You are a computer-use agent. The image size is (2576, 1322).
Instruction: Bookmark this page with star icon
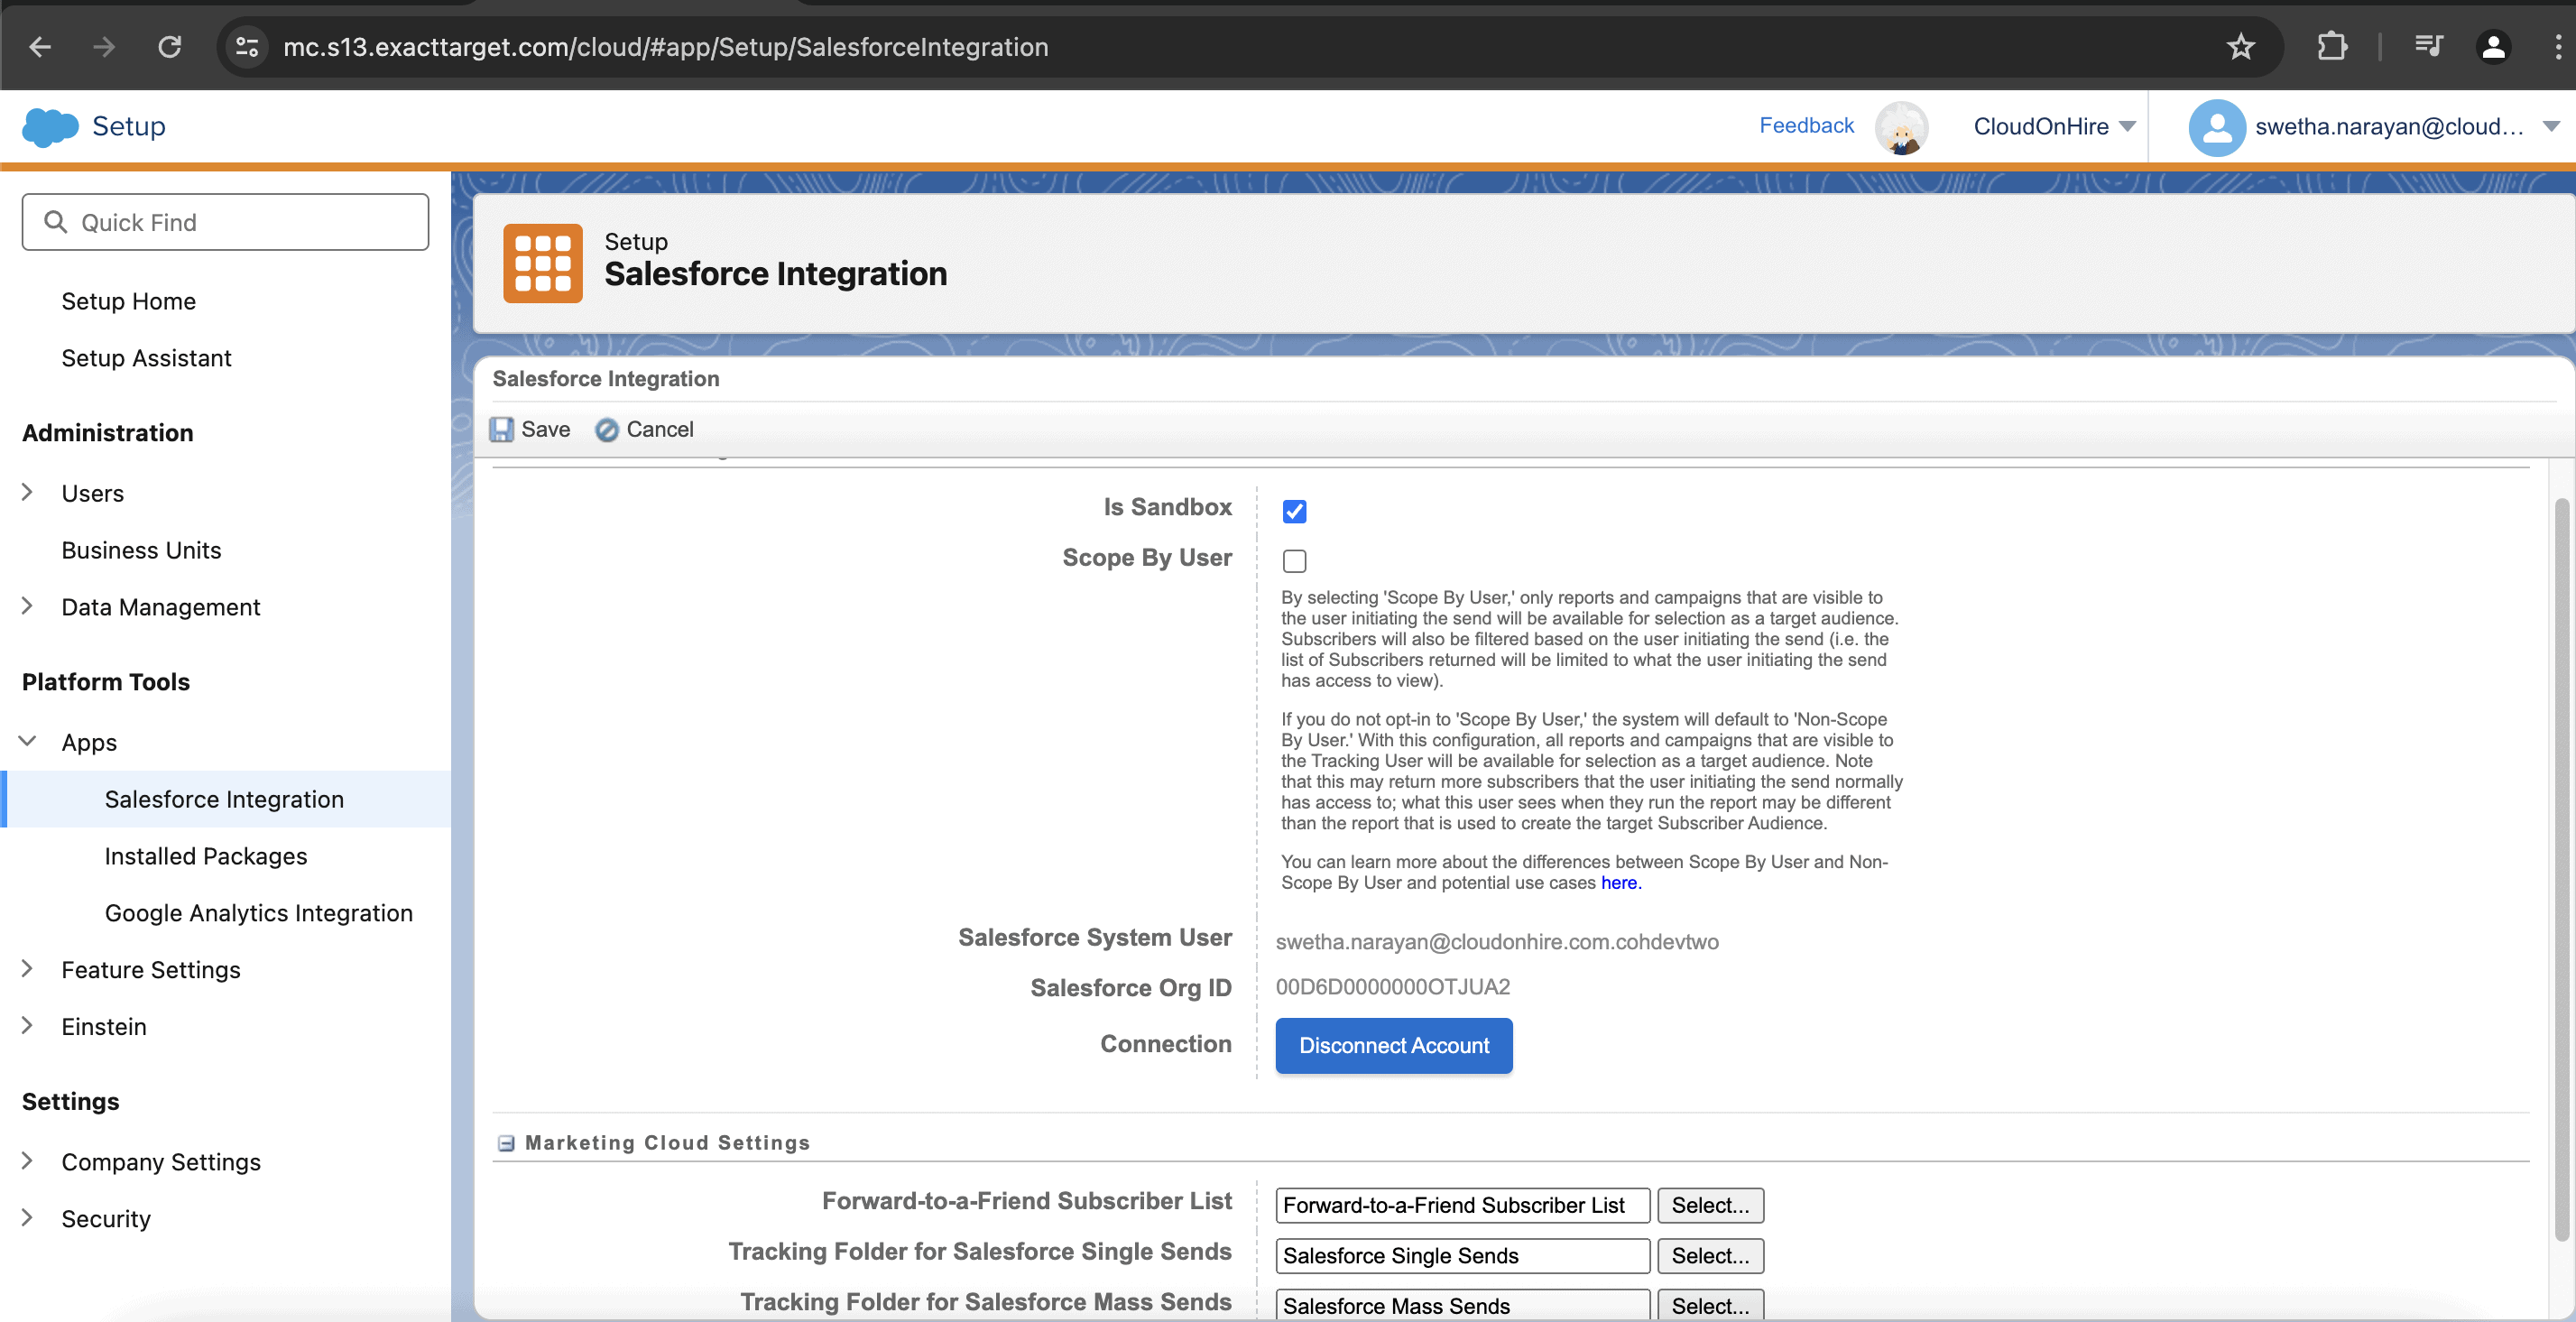pos(2240,46)
